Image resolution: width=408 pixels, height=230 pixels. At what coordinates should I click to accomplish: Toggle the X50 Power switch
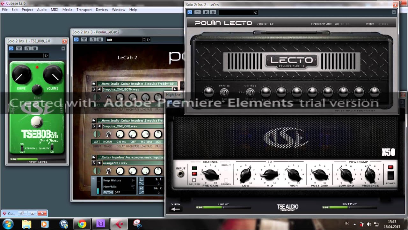(390, 175)
